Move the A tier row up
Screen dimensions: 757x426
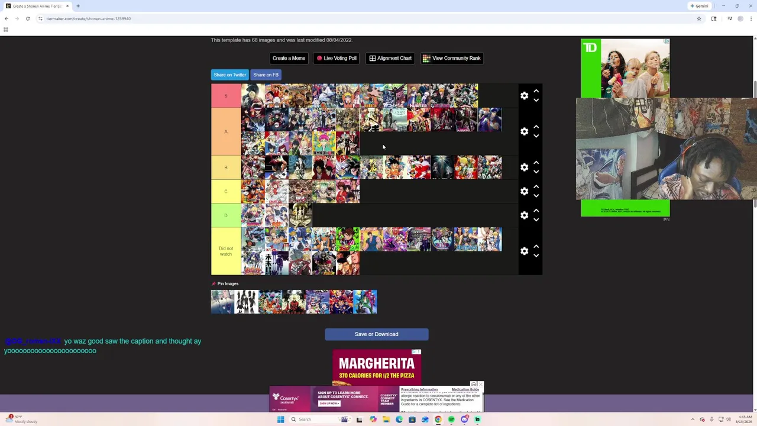[x=536, y=127]
